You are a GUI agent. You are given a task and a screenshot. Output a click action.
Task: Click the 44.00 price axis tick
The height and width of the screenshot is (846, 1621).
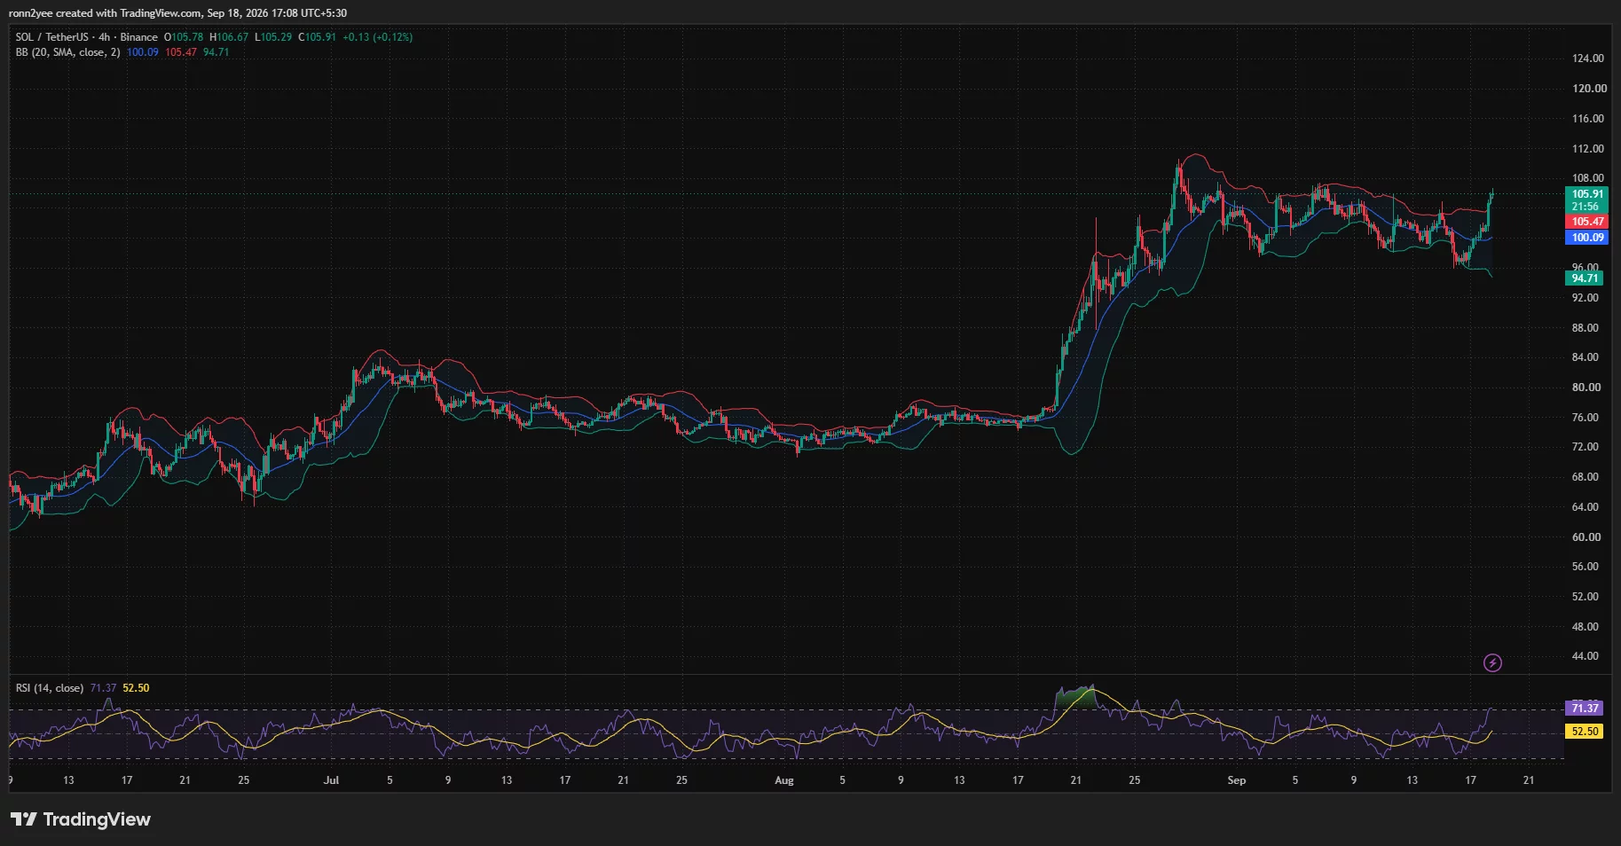1586,656
